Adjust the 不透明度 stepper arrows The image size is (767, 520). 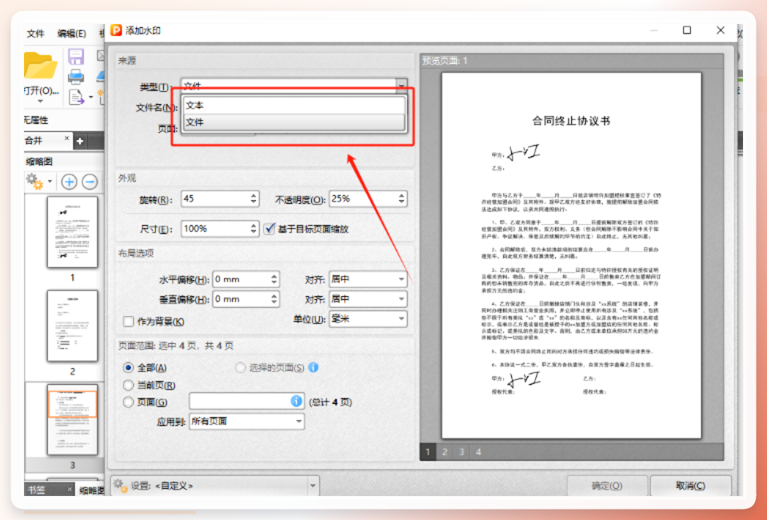coord(401,198)
